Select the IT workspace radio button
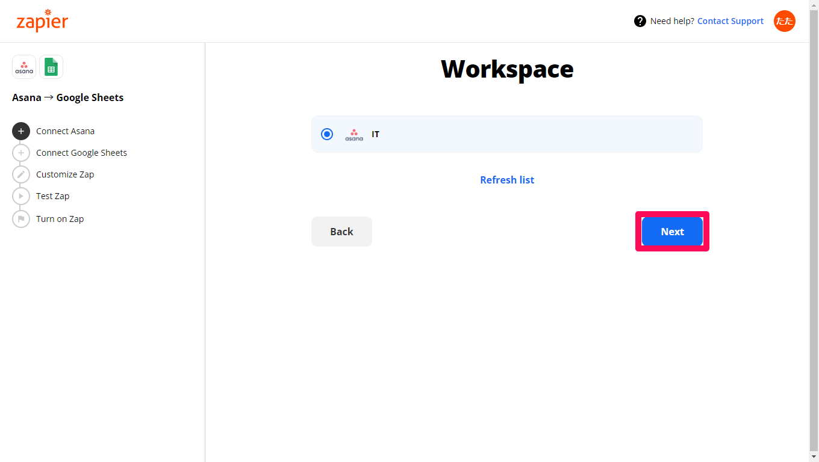The width and height of the screenshot is (819, 462). click(x=327, y=134)
